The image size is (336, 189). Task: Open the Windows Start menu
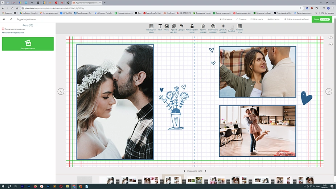pyautogui.click(x=3, y=186)
